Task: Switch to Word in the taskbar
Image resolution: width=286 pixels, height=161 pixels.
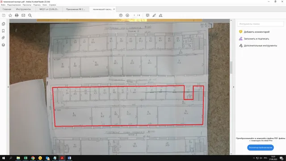Action: [69, 158]
